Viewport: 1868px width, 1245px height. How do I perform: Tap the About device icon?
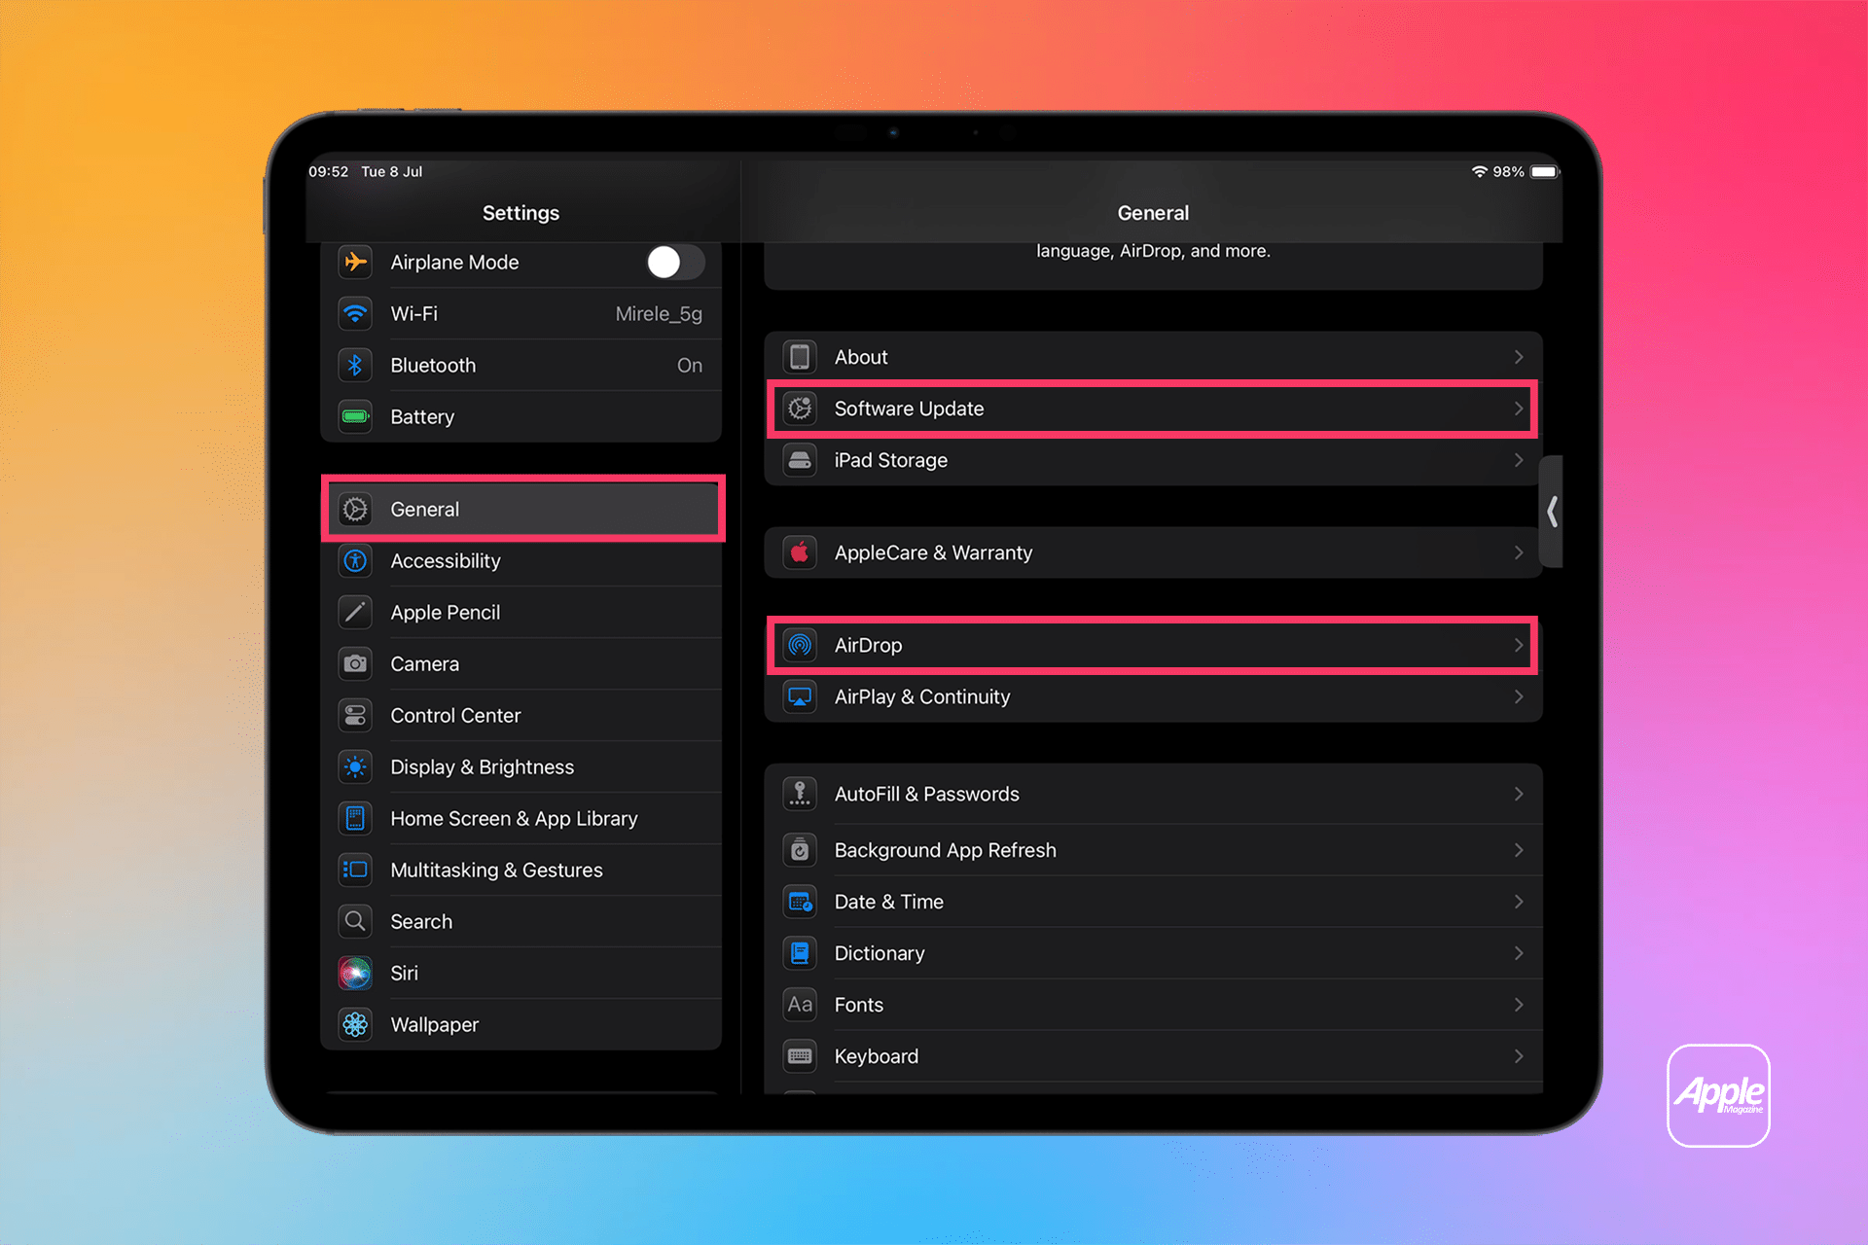(800, 357)
